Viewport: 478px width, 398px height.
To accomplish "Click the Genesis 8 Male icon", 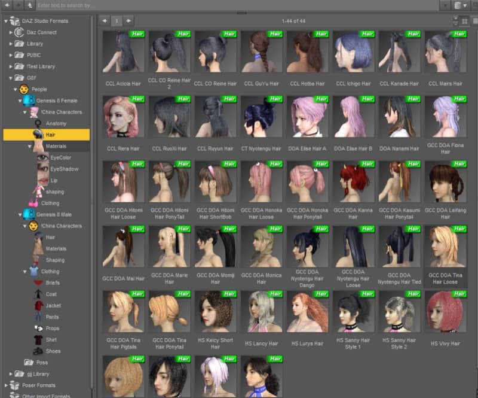I will [x=29, y=214].
